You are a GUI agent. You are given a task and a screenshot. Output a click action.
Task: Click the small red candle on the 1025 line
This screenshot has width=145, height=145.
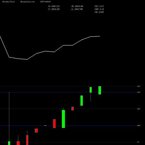pos(72,108)
